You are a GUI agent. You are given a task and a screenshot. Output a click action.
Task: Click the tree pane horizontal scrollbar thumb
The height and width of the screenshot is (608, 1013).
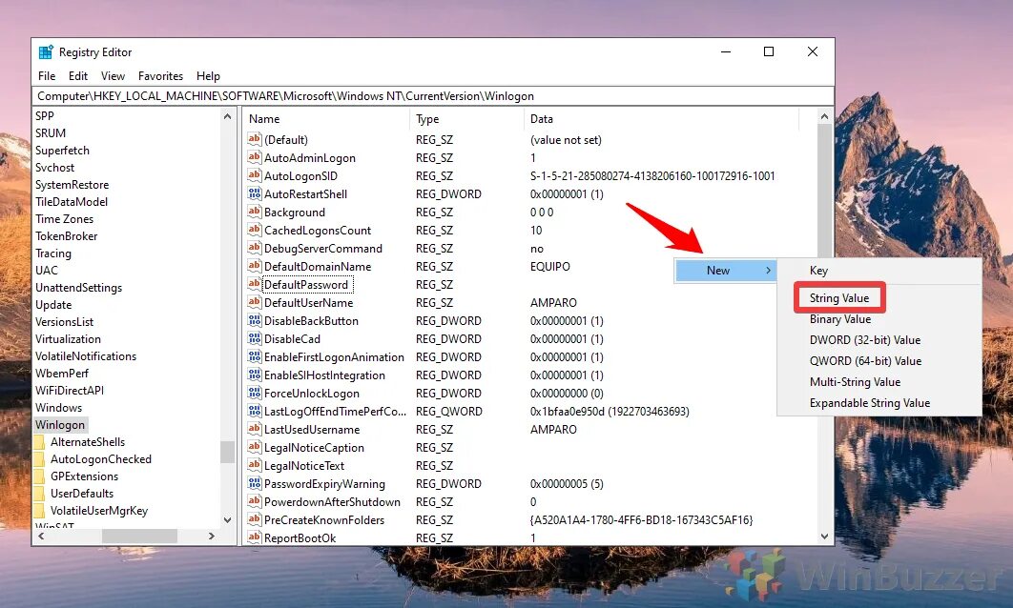[x=139, y=536]
